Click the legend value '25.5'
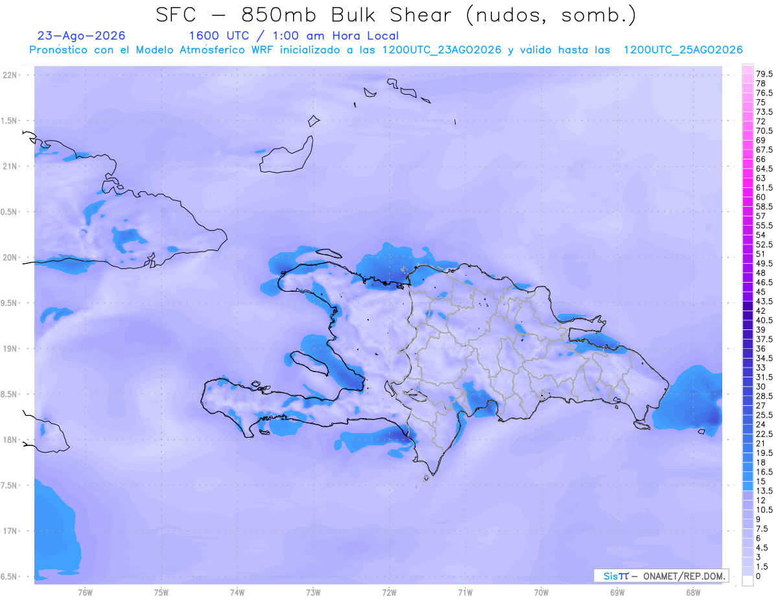This screenshot has height=601, width=778. [764, 415]
